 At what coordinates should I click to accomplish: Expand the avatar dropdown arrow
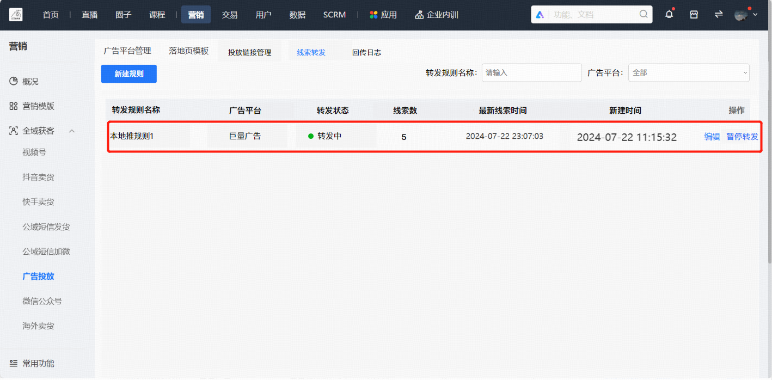755,15
